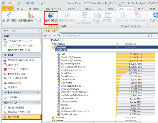158x123 pixels.
Task: Select 最も遅い SQL ribbon icon
Action: 97,18
